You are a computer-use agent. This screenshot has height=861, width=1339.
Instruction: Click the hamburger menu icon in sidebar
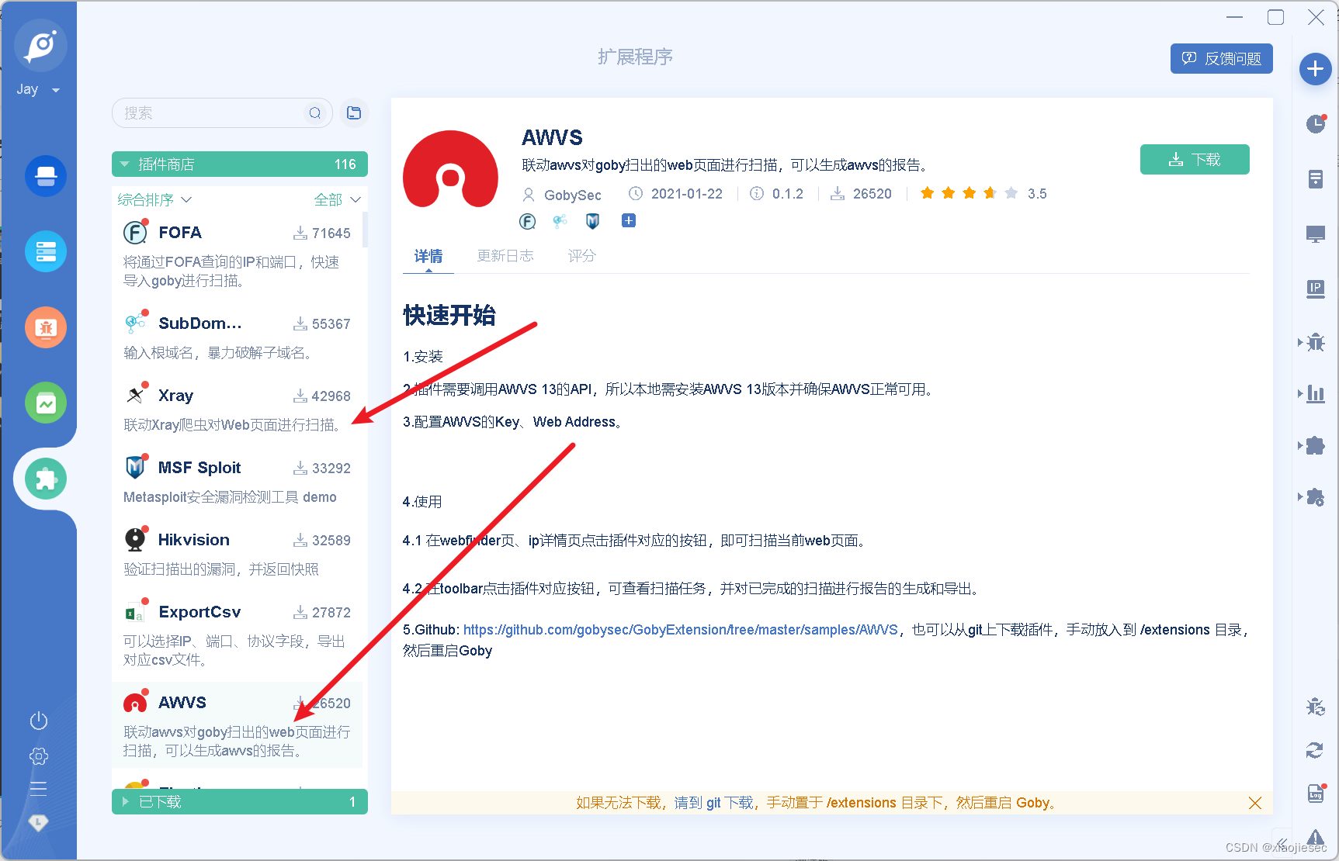[x=39, y=789]
